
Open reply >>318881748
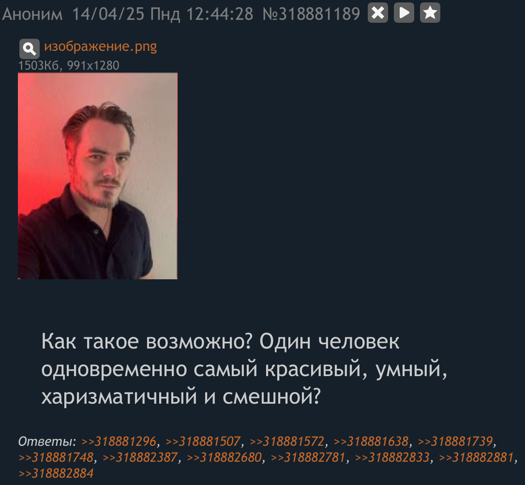[x=56, y=457]
